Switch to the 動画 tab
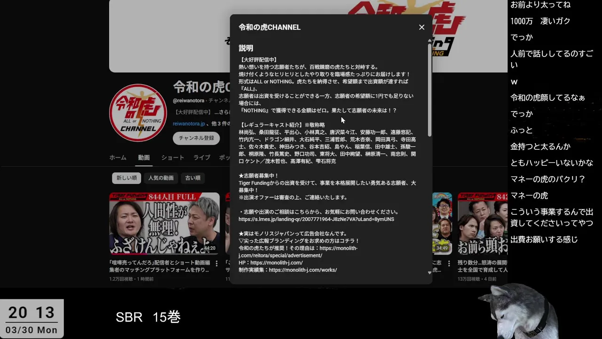 coord(144,158)
